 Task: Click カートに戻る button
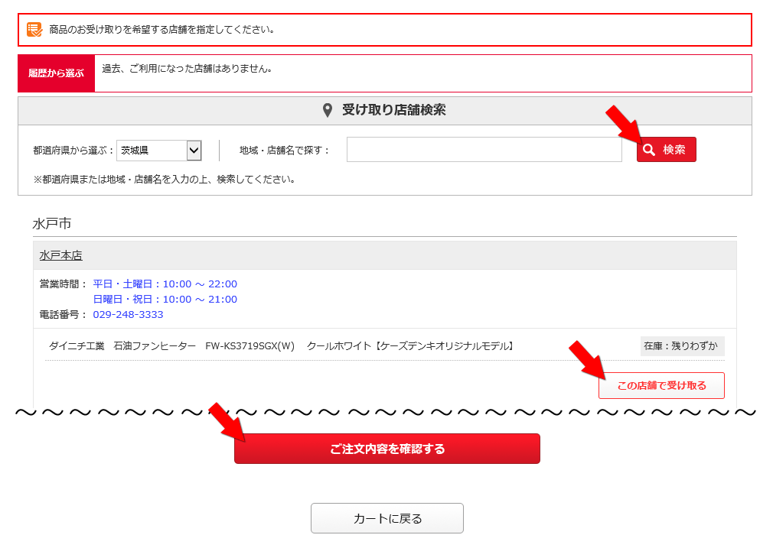387,518
